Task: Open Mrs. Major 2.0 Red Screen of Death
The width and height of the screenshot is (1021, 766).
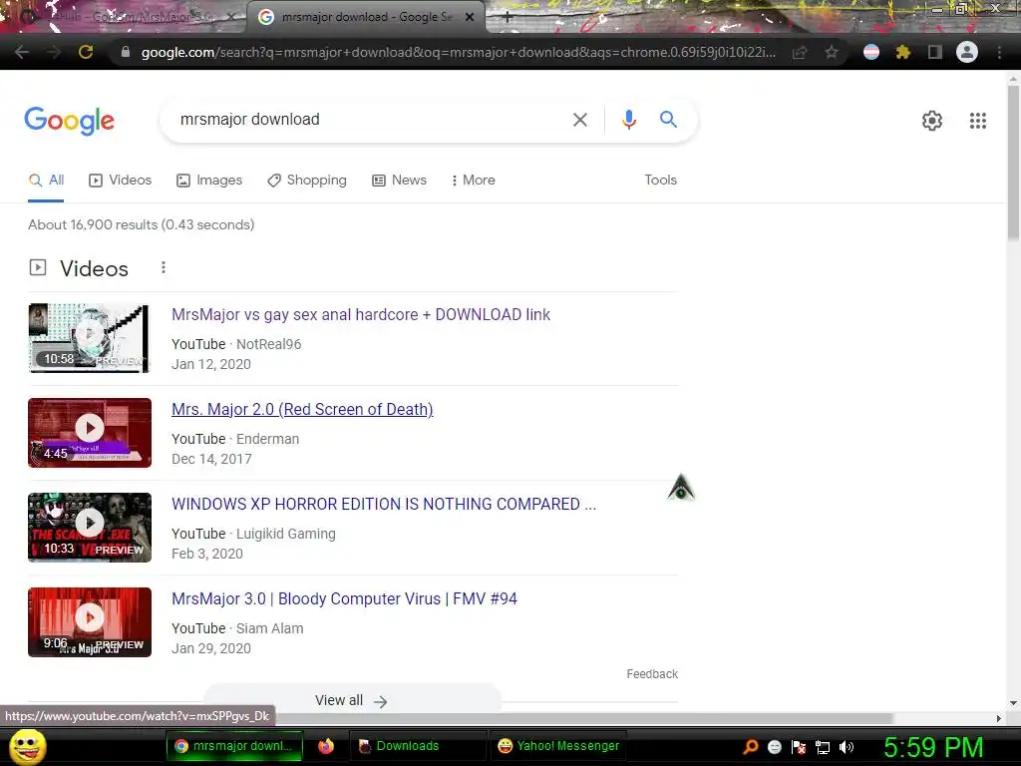Action: click(302, 409)
